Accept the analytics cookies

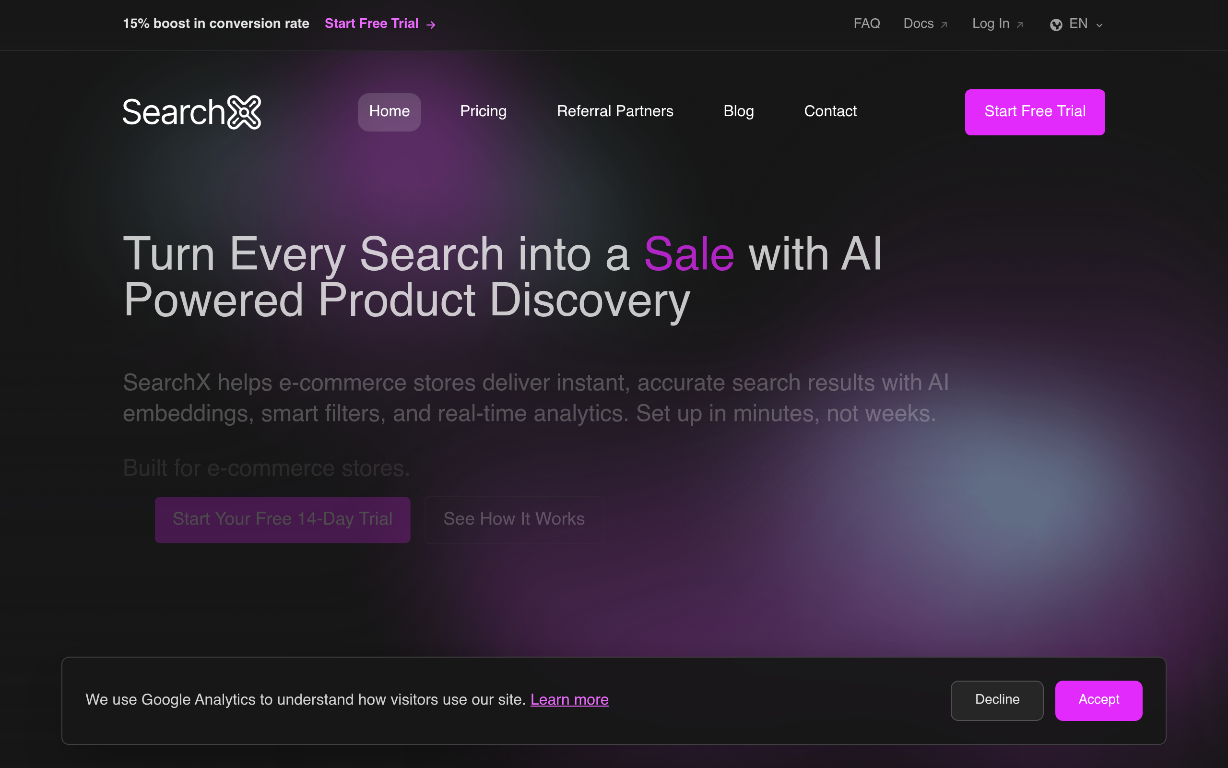pos(1098,700)
